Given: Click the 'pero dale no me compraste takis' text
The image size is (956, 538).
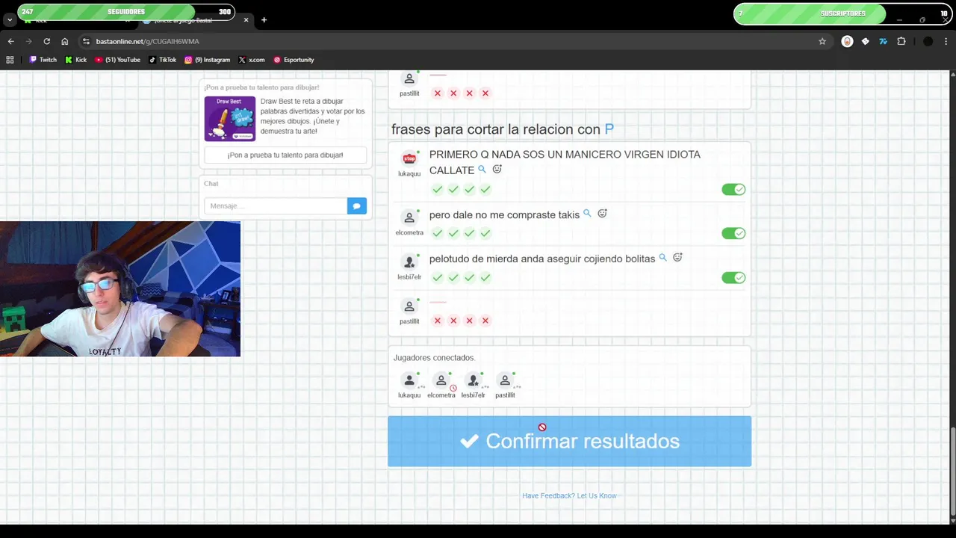Looking at the screenshot, I should [504, 214].
